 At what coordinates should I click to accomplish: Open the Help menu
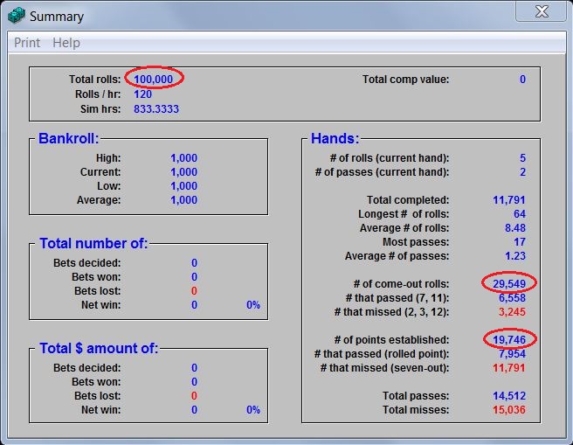pyautogui.click(x=66, y=43)
